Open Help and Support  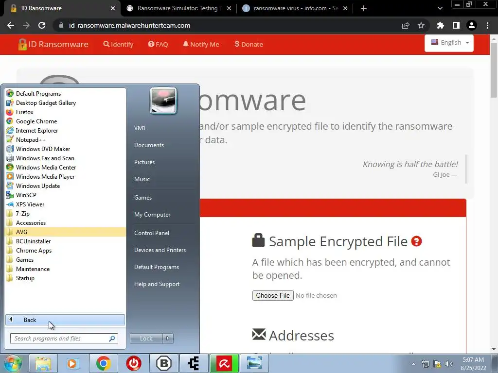[x=157, y=284]
